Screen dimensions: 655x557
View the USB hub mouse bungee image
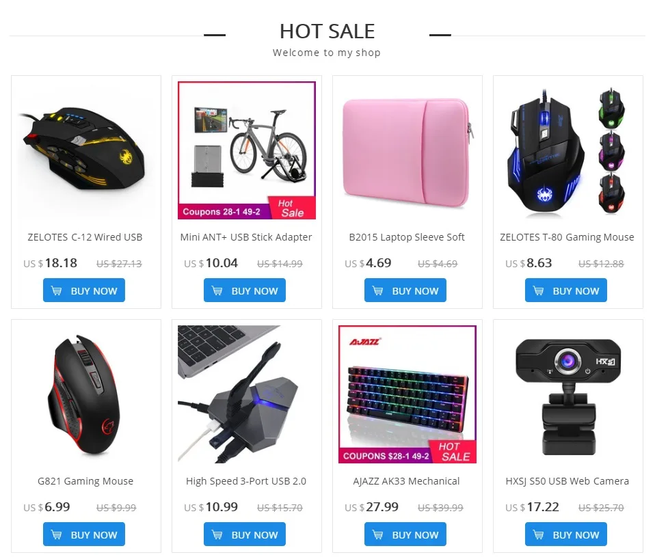click(x=247, y=394)
